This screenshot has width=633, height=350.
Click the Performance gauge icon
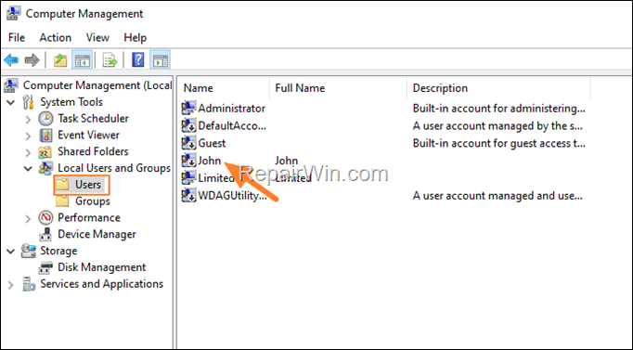pyautogui.click(x=45, y=218)
